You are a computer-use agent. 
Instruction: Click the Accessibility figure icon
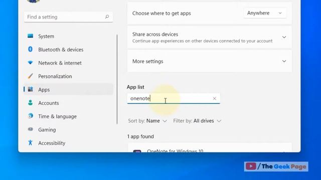[x=30, y=142]
